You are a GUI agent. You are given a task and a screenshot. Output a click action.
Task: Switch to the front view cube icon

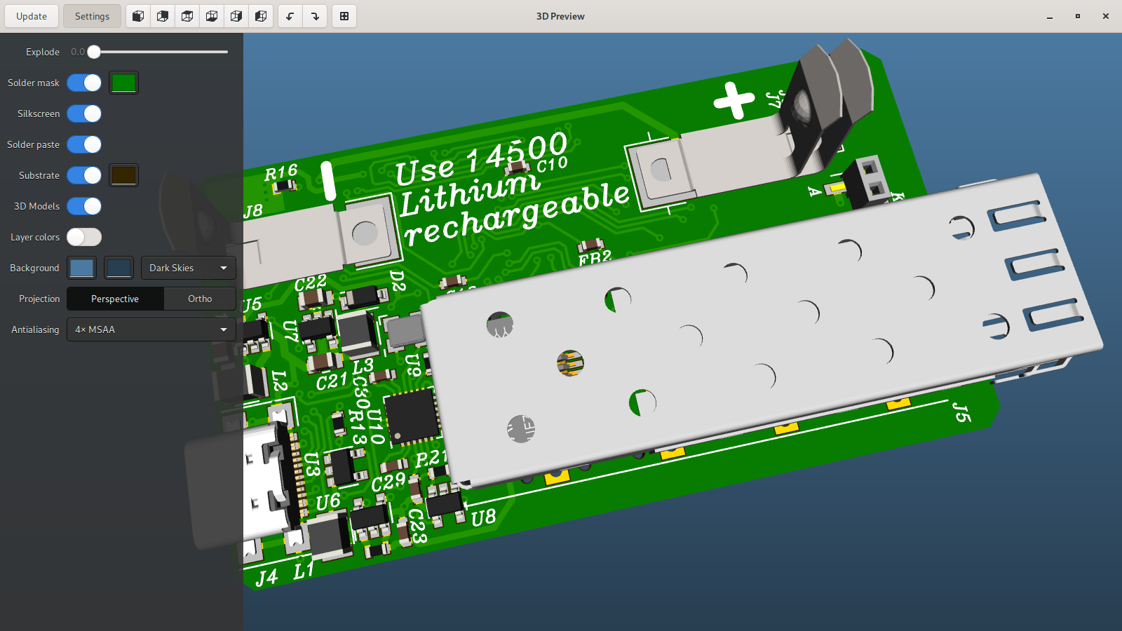coord(138,16)
